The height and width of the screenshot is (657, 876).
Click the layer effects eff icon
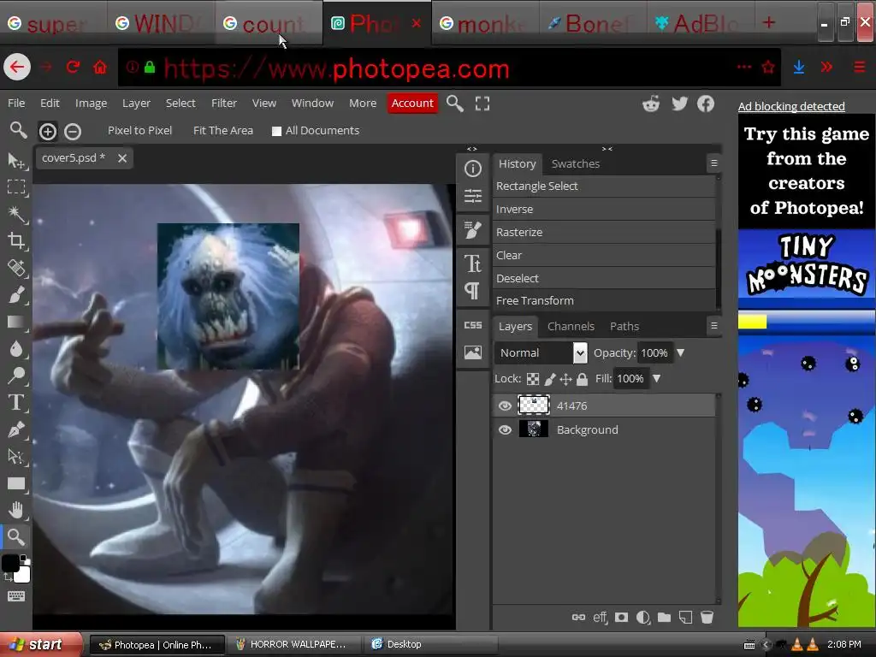[600, 617]
